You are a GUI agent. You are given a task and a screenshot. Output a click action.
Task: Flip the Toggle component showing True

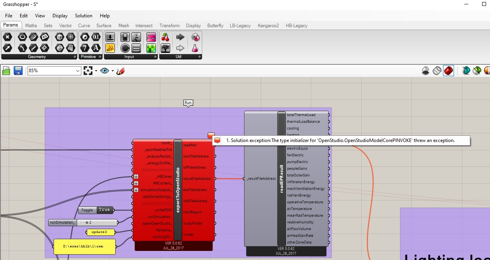[104, 210]
